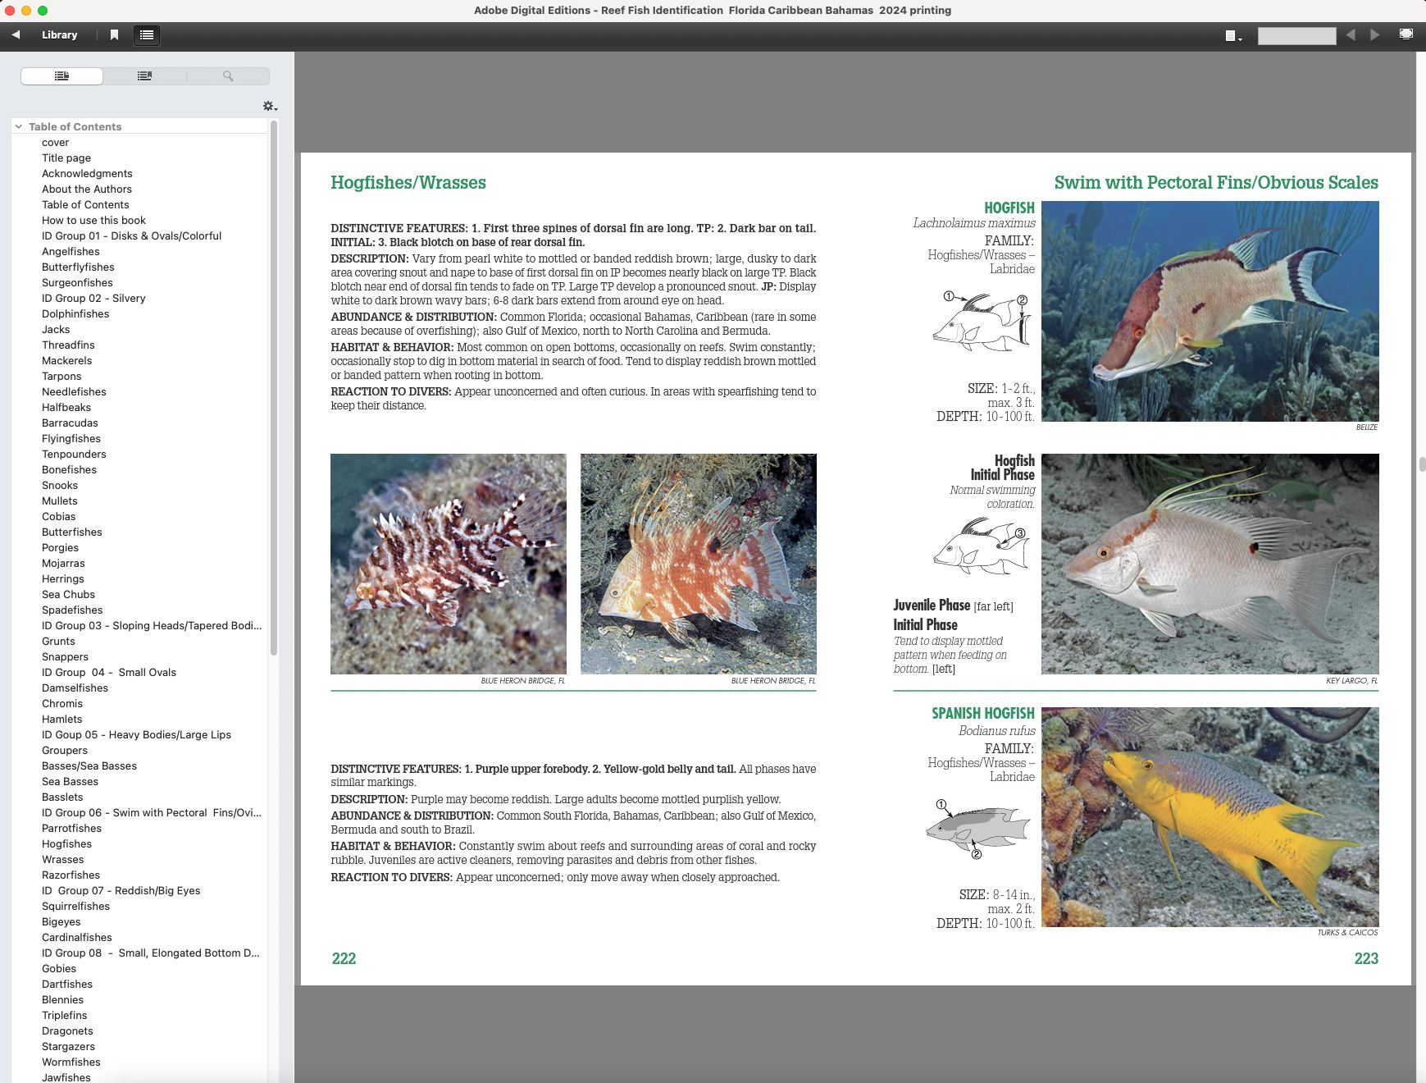Click the contents panel vertical scrollbar

coord(274,388)
